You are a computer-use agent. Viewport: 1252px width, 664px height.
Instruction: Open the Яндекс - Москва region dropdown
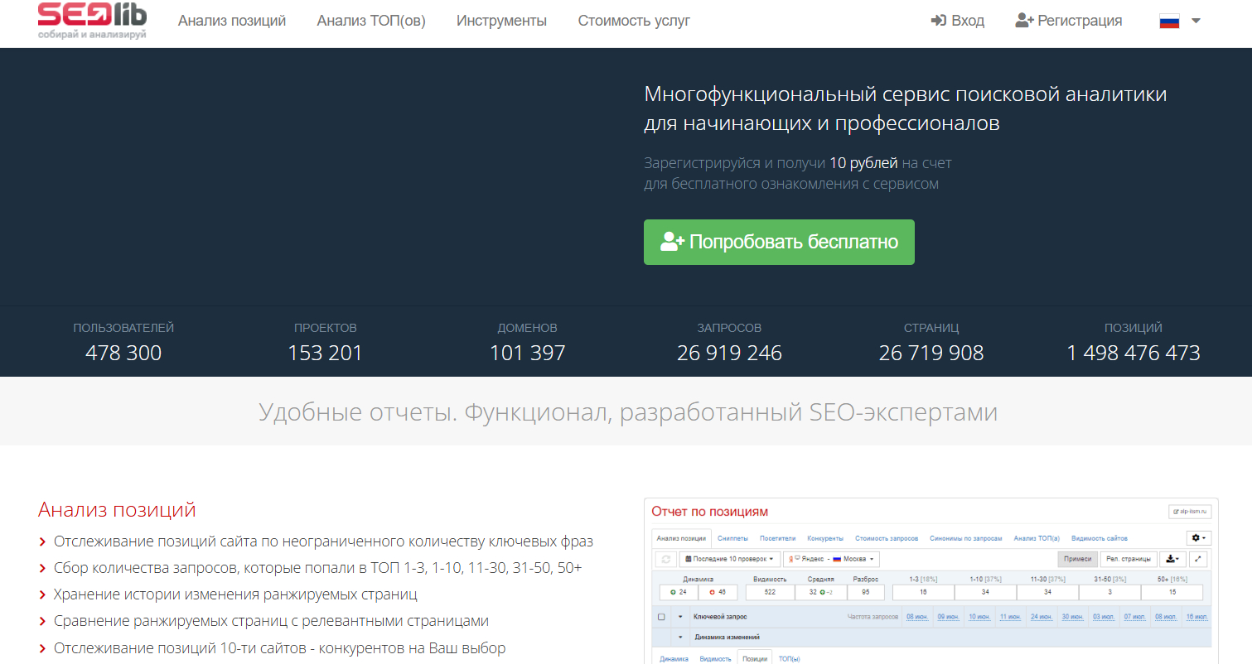(x=830, y=560)
